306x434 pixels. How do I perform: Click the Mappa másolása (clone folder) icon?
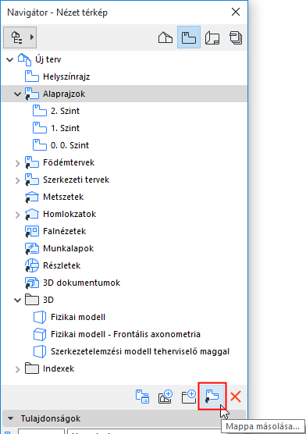(212, 397)
